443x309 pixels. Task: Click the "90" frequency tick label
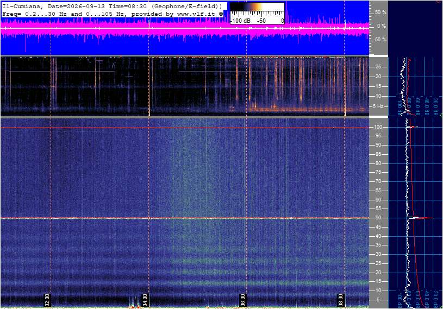(378, 145)
